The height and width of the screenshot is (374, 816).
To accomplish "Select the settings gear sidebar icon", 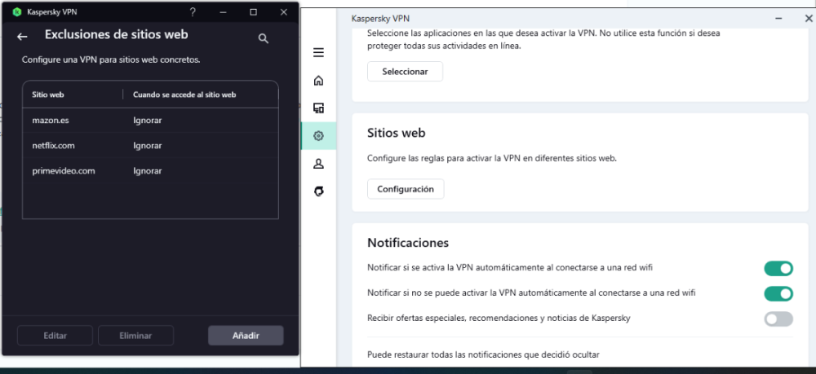I will [x=318, y=135].
